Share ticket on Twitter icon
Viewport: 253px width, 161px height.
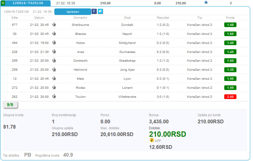(100, 12)
